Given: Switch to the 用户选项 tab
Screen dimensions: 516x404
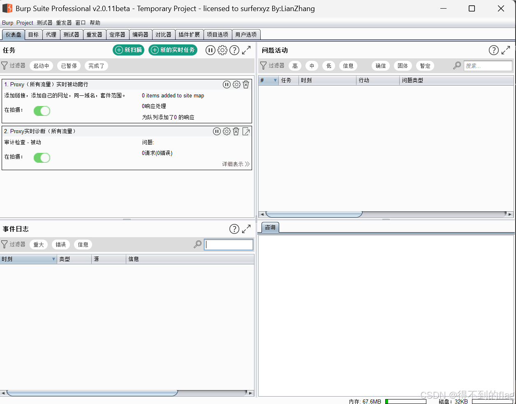Looking at the screenshot, I should [246, 35].
